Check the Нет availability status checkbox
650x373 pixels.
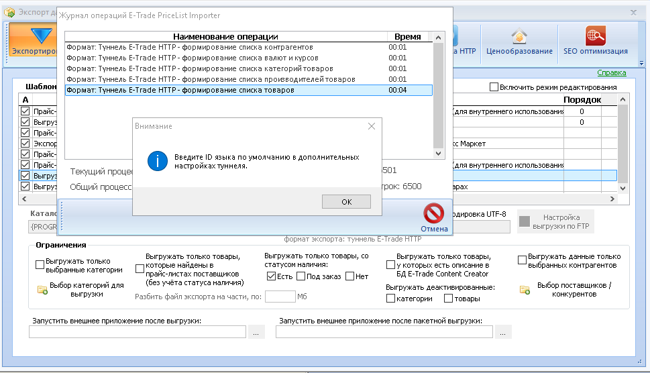[x=350, y=276]
